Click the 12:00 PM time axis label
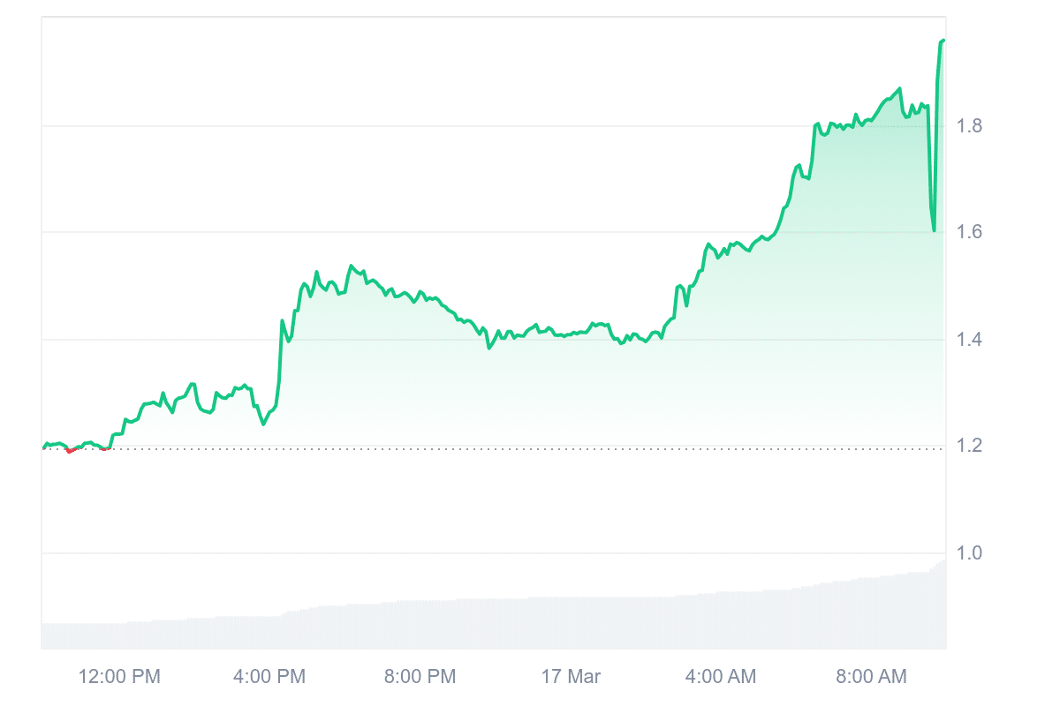This screenshot has width=1060, height=706. 119,677
